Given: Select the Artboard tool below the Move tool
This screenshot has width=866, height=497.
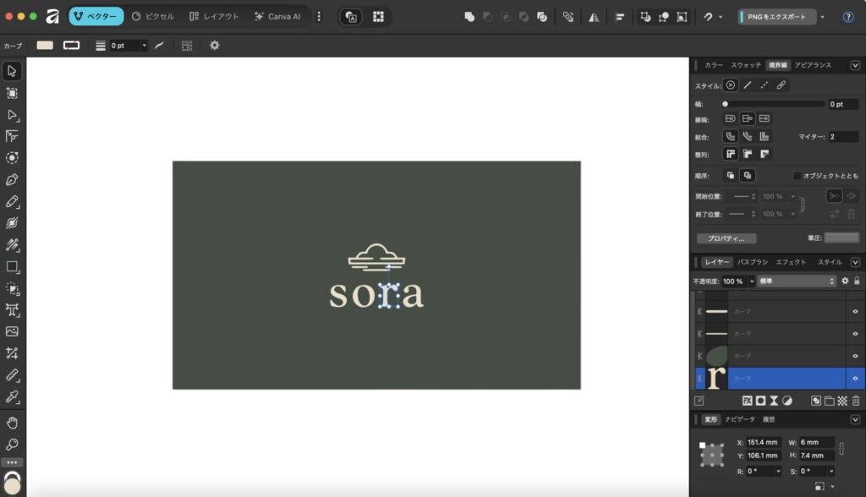Looking at the screenshot, I should click(12, 93).
